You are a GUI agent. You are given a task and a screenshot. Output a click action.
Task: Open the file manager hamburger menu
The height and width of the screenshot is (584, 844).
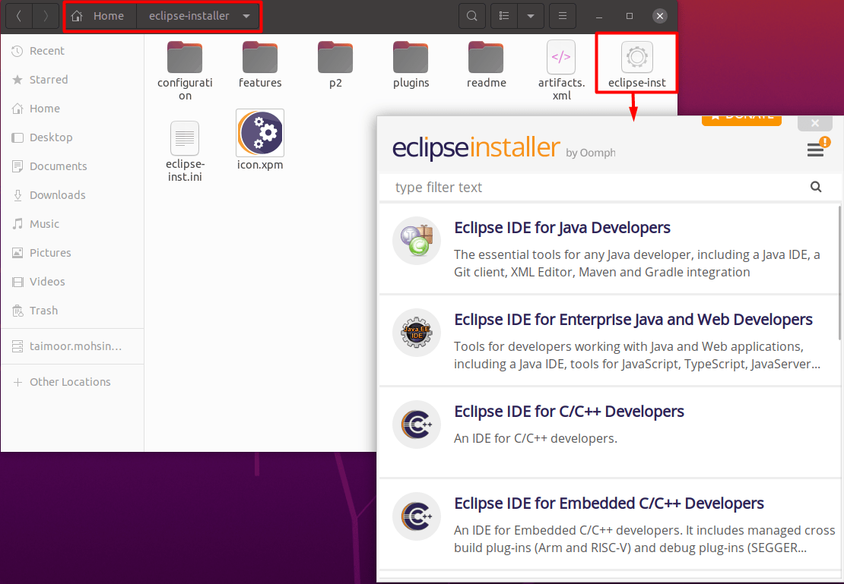point(563,16)
